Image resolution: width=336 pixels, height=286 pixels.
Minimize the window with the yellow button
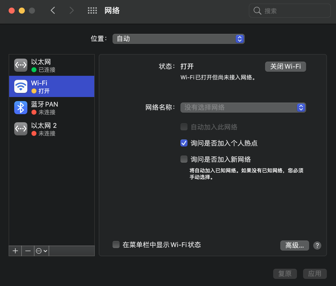click(22, 11)
